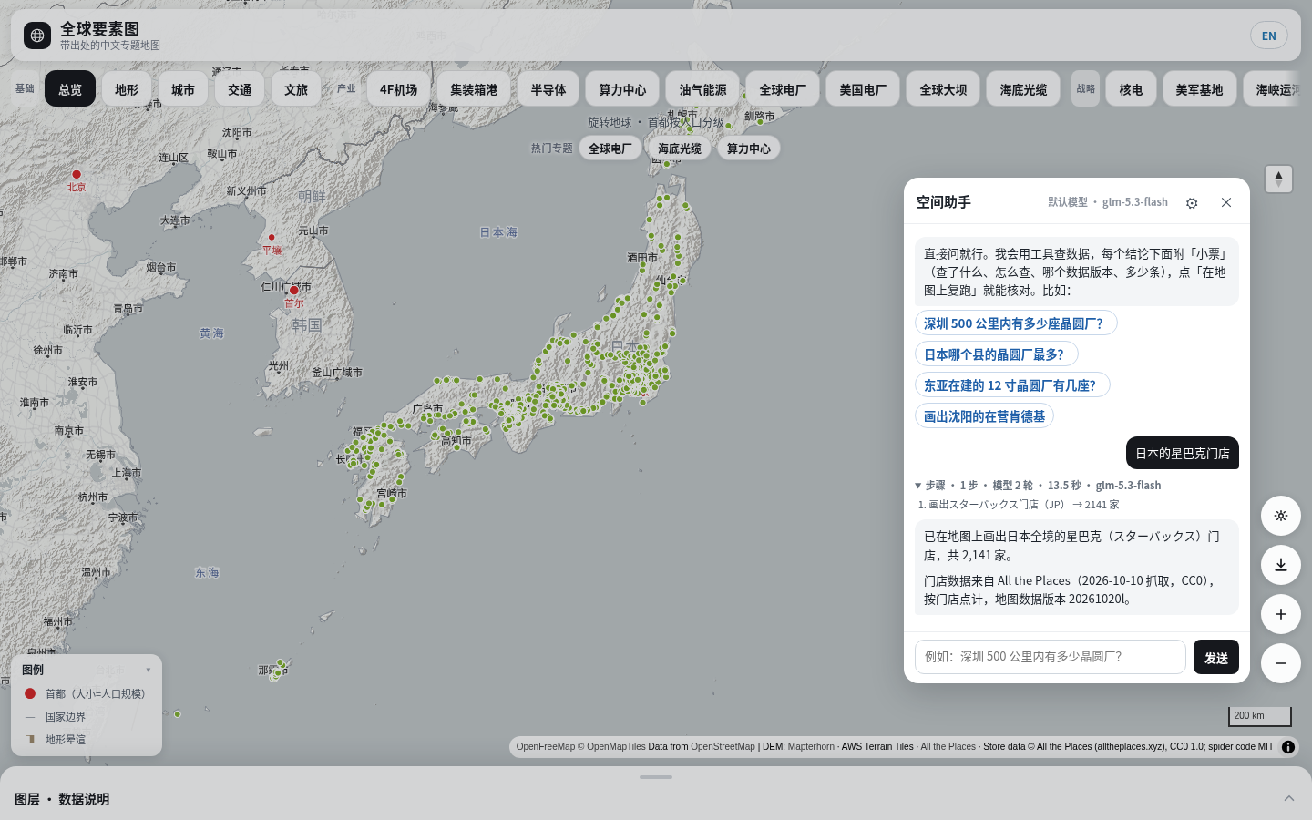Click the 图层 · 数据说明 heading

pyautogui.click(x=62, y=799)
